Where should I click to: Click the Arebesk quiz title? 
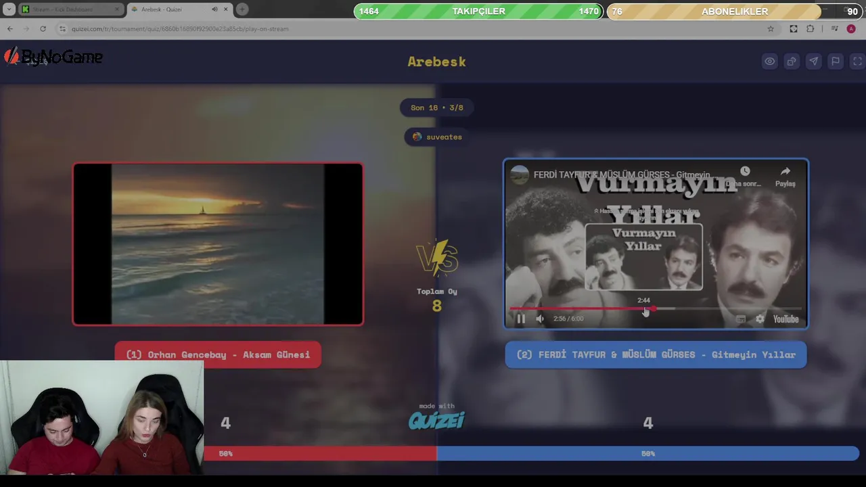[437, 62]
